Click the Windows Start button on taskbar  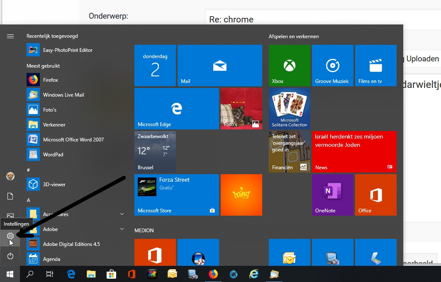[x=10, y=274]
